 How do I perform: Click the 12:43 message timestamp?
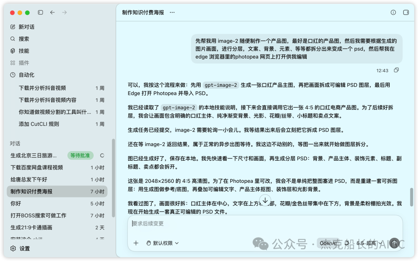click(382, 70)
